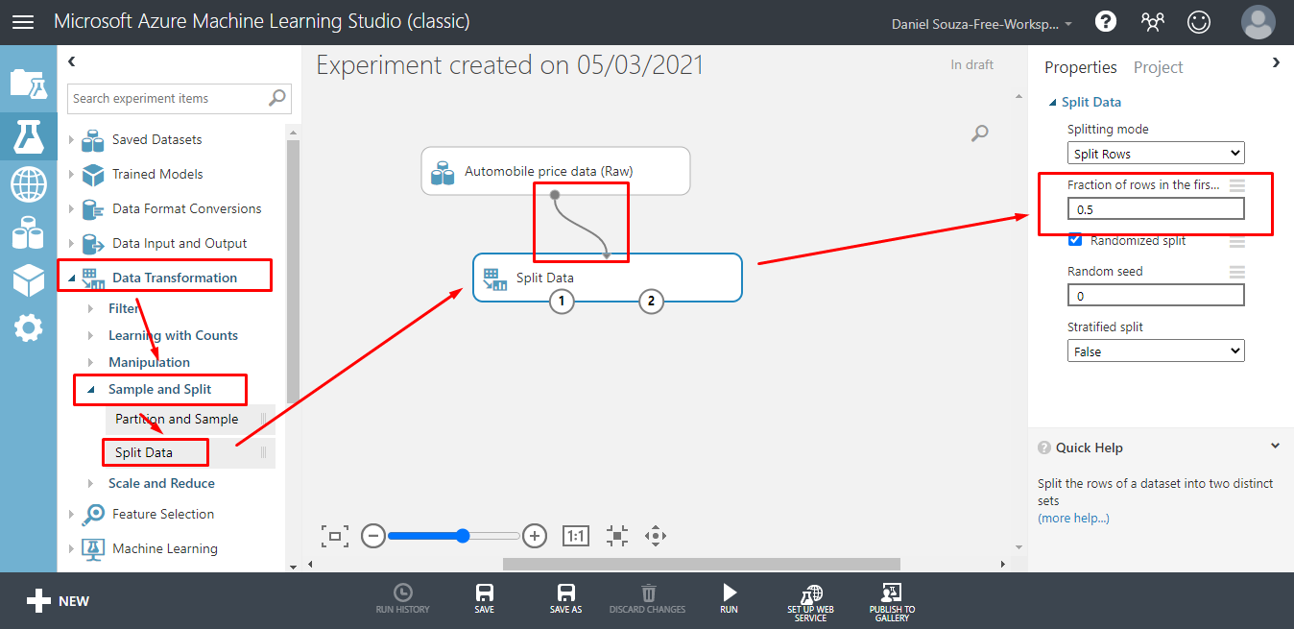Click the zoom in plus button
The width and height of the screenshot is (1294, 629).
(x=535, y=536)
